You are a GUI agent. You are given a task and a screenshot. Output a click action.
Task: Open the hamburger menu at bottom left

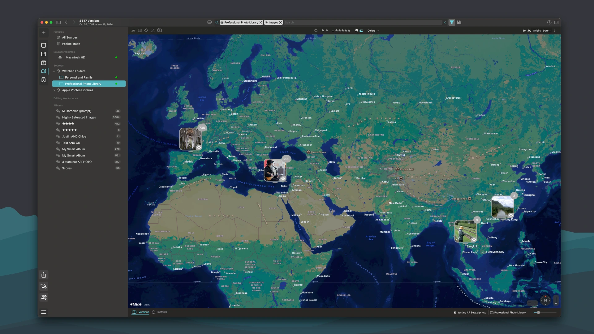click(x=44, y=312)
